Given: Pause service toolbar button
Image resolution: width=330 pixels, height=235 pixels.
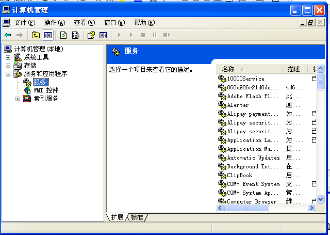Looking at the screenshot, I should [155, 35].
